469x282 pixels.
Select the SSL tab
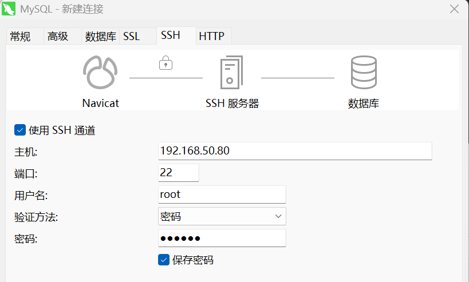click(131, 37)
